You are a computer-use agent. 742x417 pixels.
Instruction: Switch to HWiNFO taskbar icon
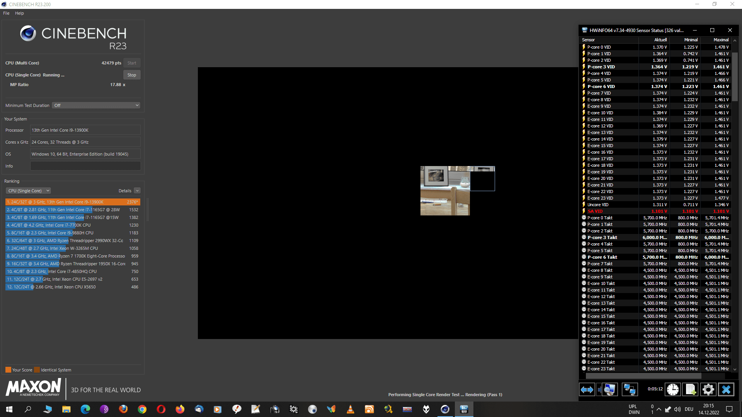[464, 409]
